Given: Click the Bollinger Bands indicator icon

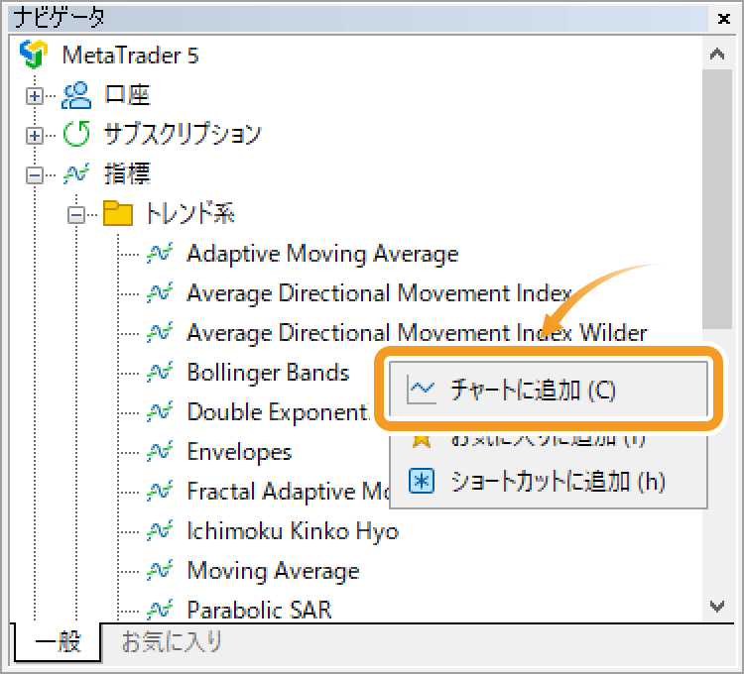Looking at the screenshot, I should point(160,373).
